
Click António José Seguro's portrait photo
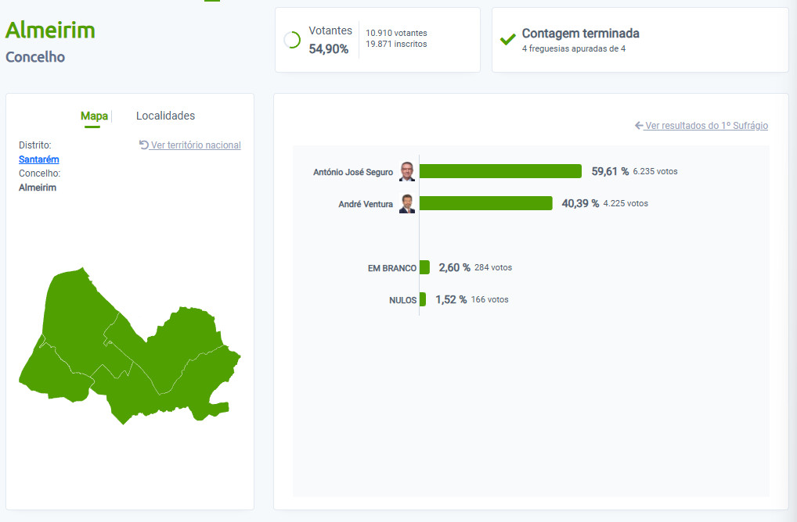click(407, 171)
